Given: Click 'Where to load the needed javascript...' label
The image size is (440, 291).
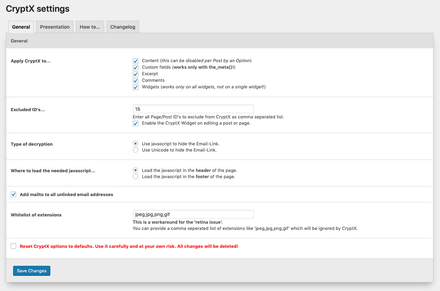Looking at the screenshot, I should click(x=53, y=171).
